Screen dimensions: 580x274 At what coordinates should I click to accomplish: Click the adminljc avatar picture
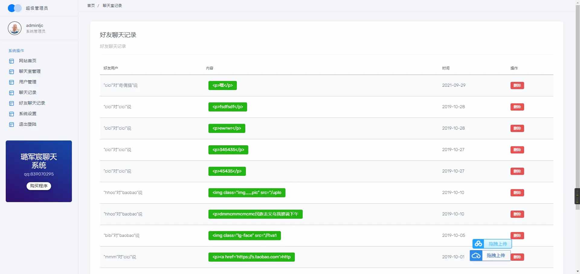point(14,28)
